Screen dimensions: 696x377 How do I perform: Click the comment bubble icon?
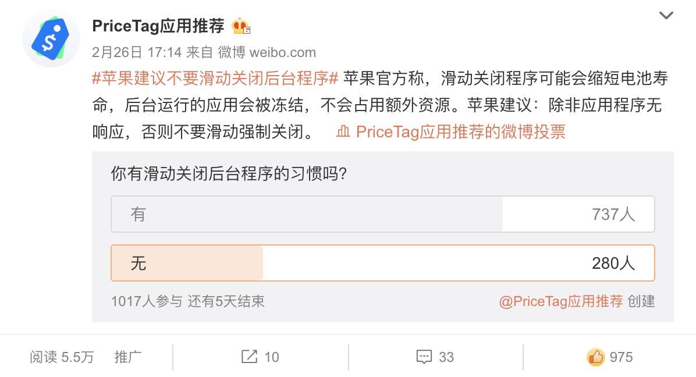[424, 357]
